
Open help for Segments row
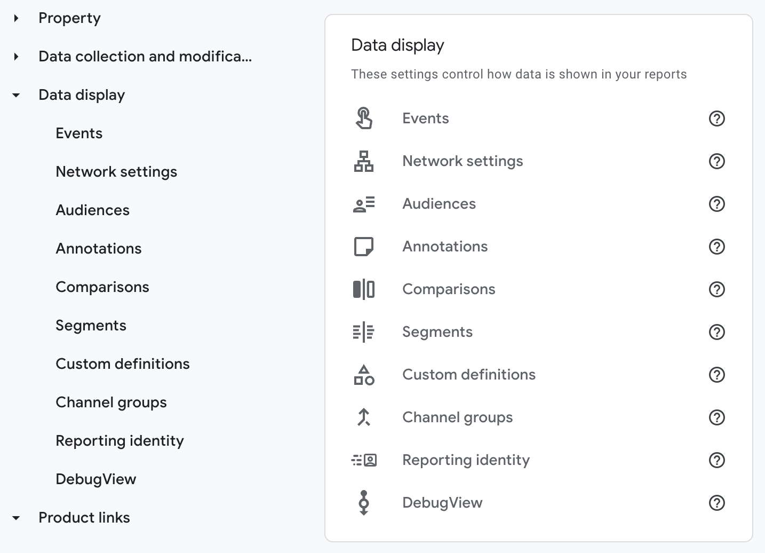717,332
